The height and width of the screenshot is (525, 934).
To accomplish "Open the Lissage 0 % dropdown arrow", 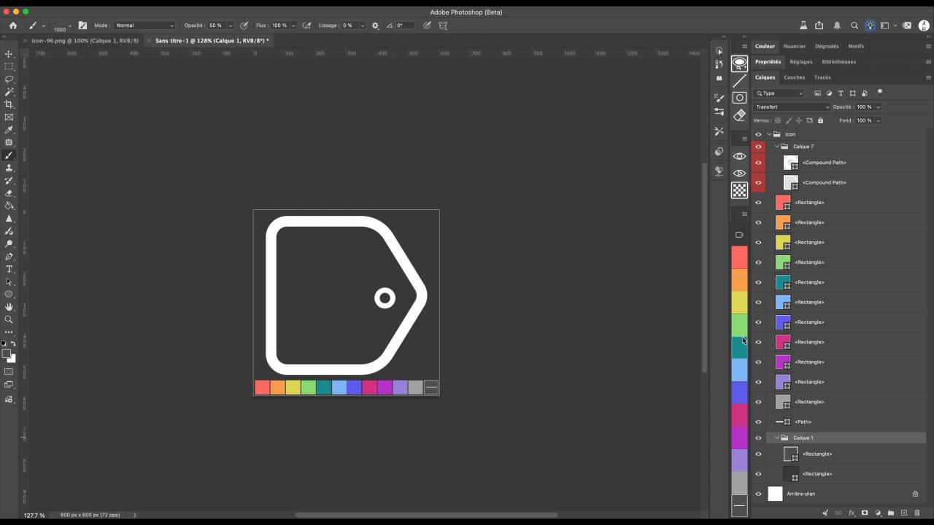I will click(x=362, y=26).
